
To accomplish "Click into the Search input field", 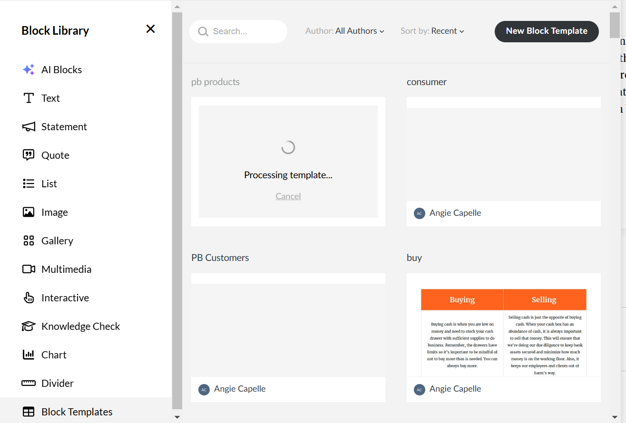I will click(238, 32).
